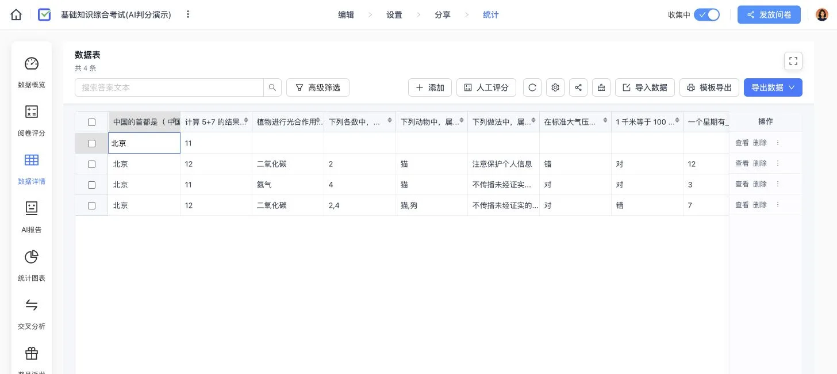Click survey title 基础知识综合考试(AI判分演示)
Screen dimensions: 837x374
point(116,15)
